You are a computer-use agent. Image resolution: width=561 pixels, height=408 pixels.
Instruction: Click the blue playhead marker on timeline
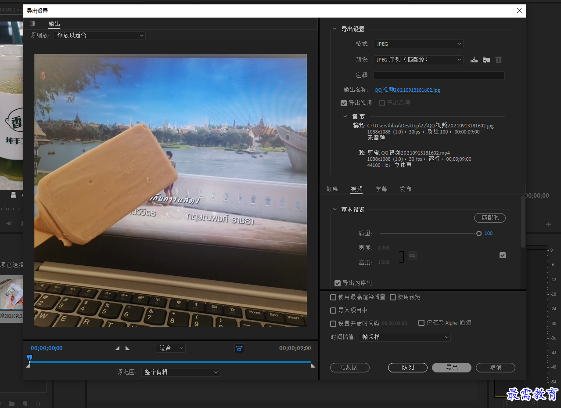point(29,357)
